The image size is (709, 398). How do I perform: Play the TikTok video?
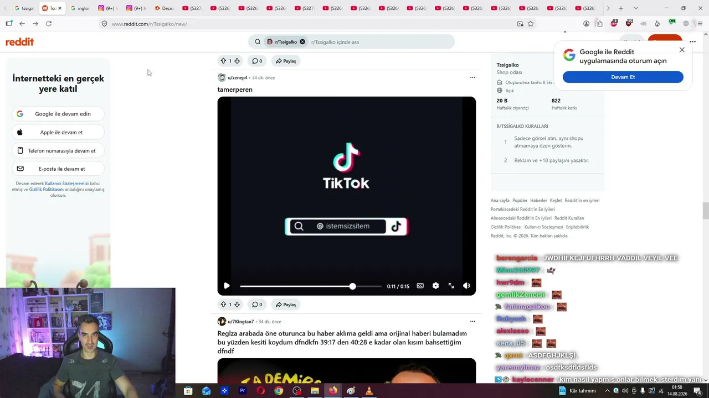click(227, 286)
